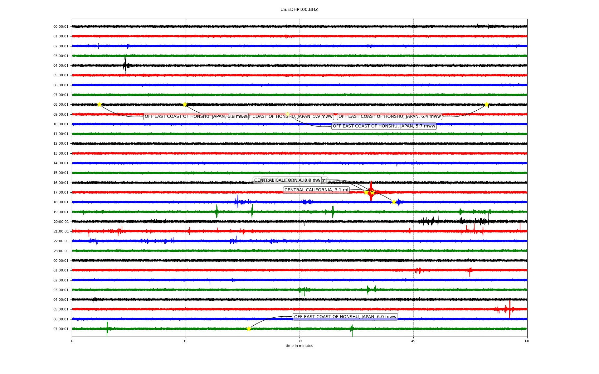Click the Central California 3.1 ml label
Viewport: 599px width, 374px height.
[316, 190]
